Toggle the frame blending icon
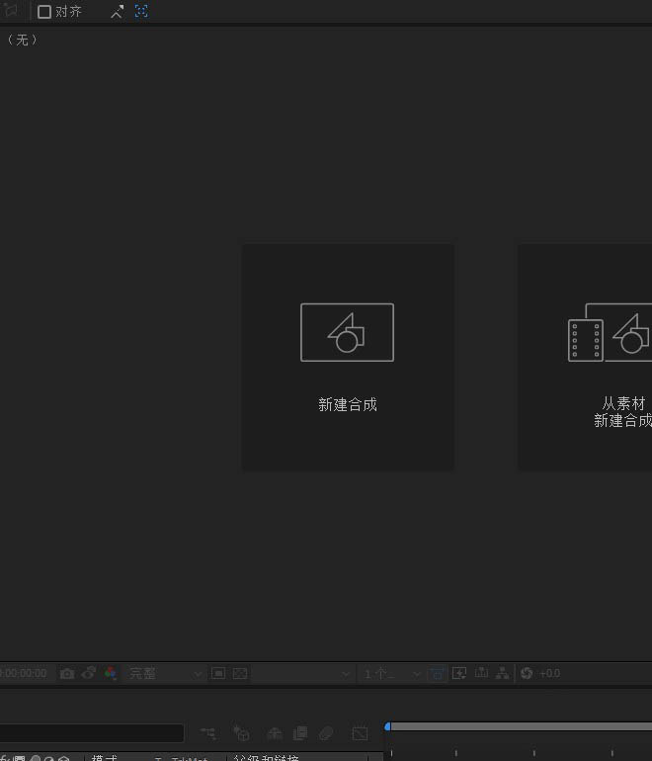Screen dimensions: 652x761 300,733
